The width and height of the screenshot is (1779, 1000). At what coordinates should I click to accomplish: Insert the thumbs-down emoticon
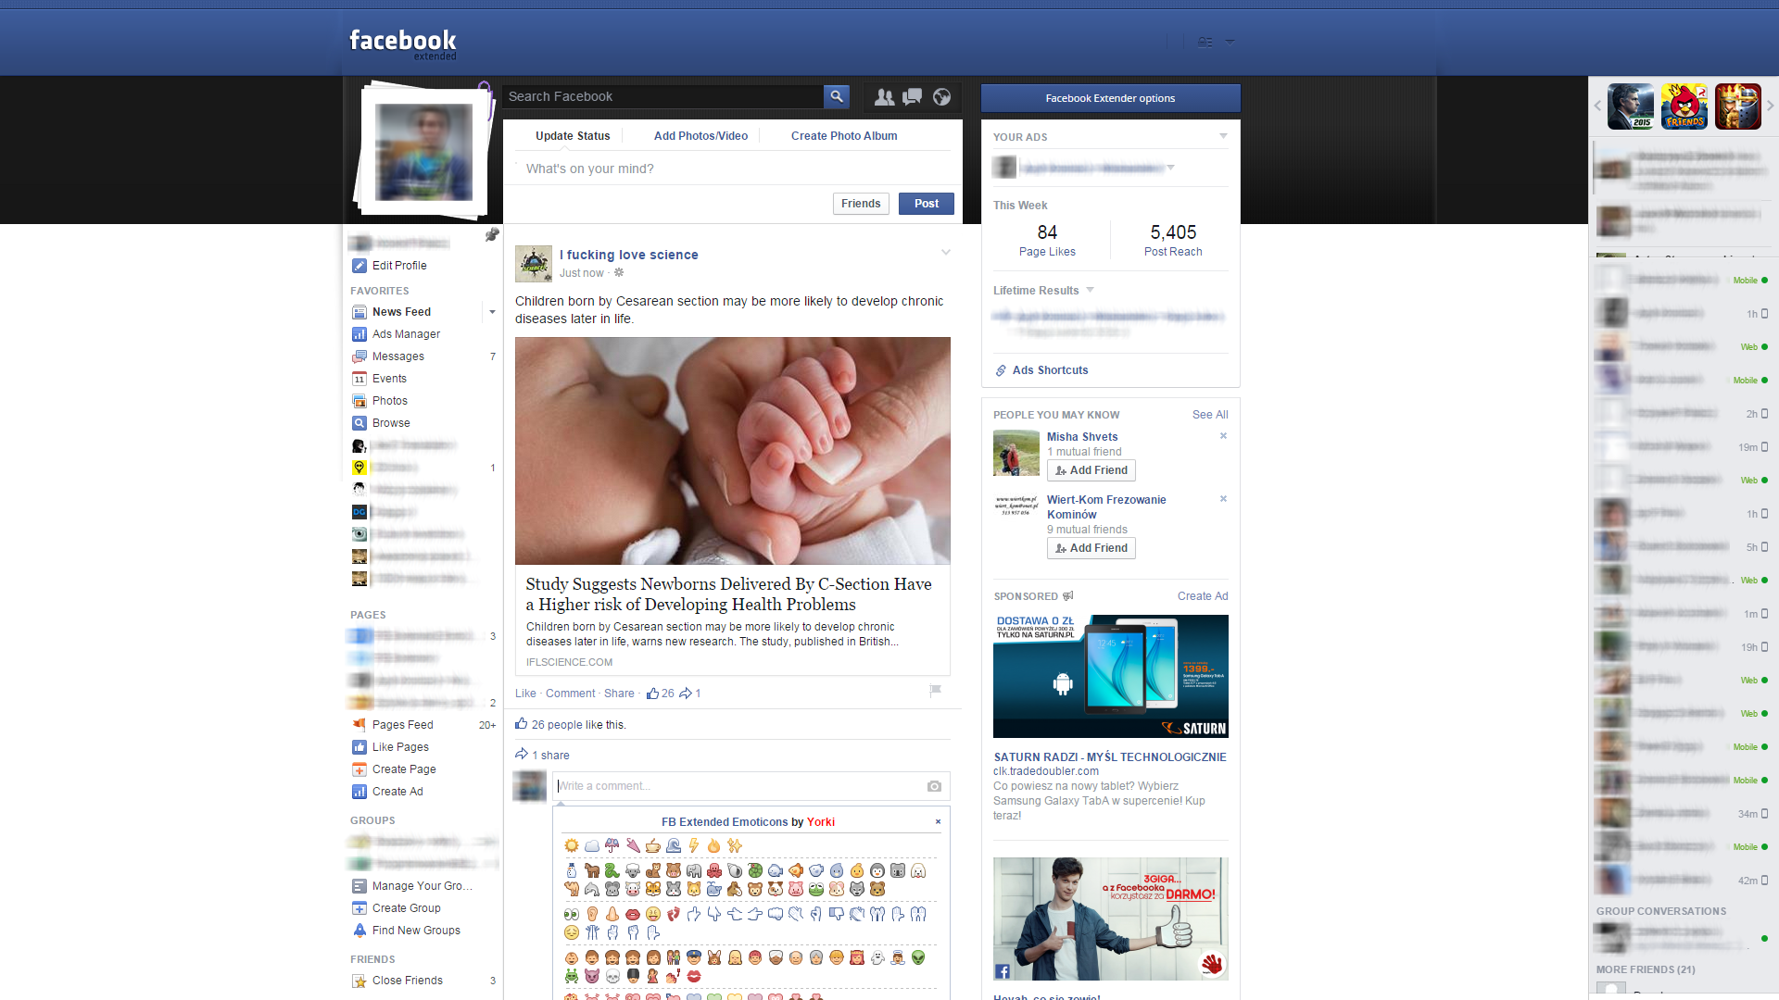pos(837,914)
